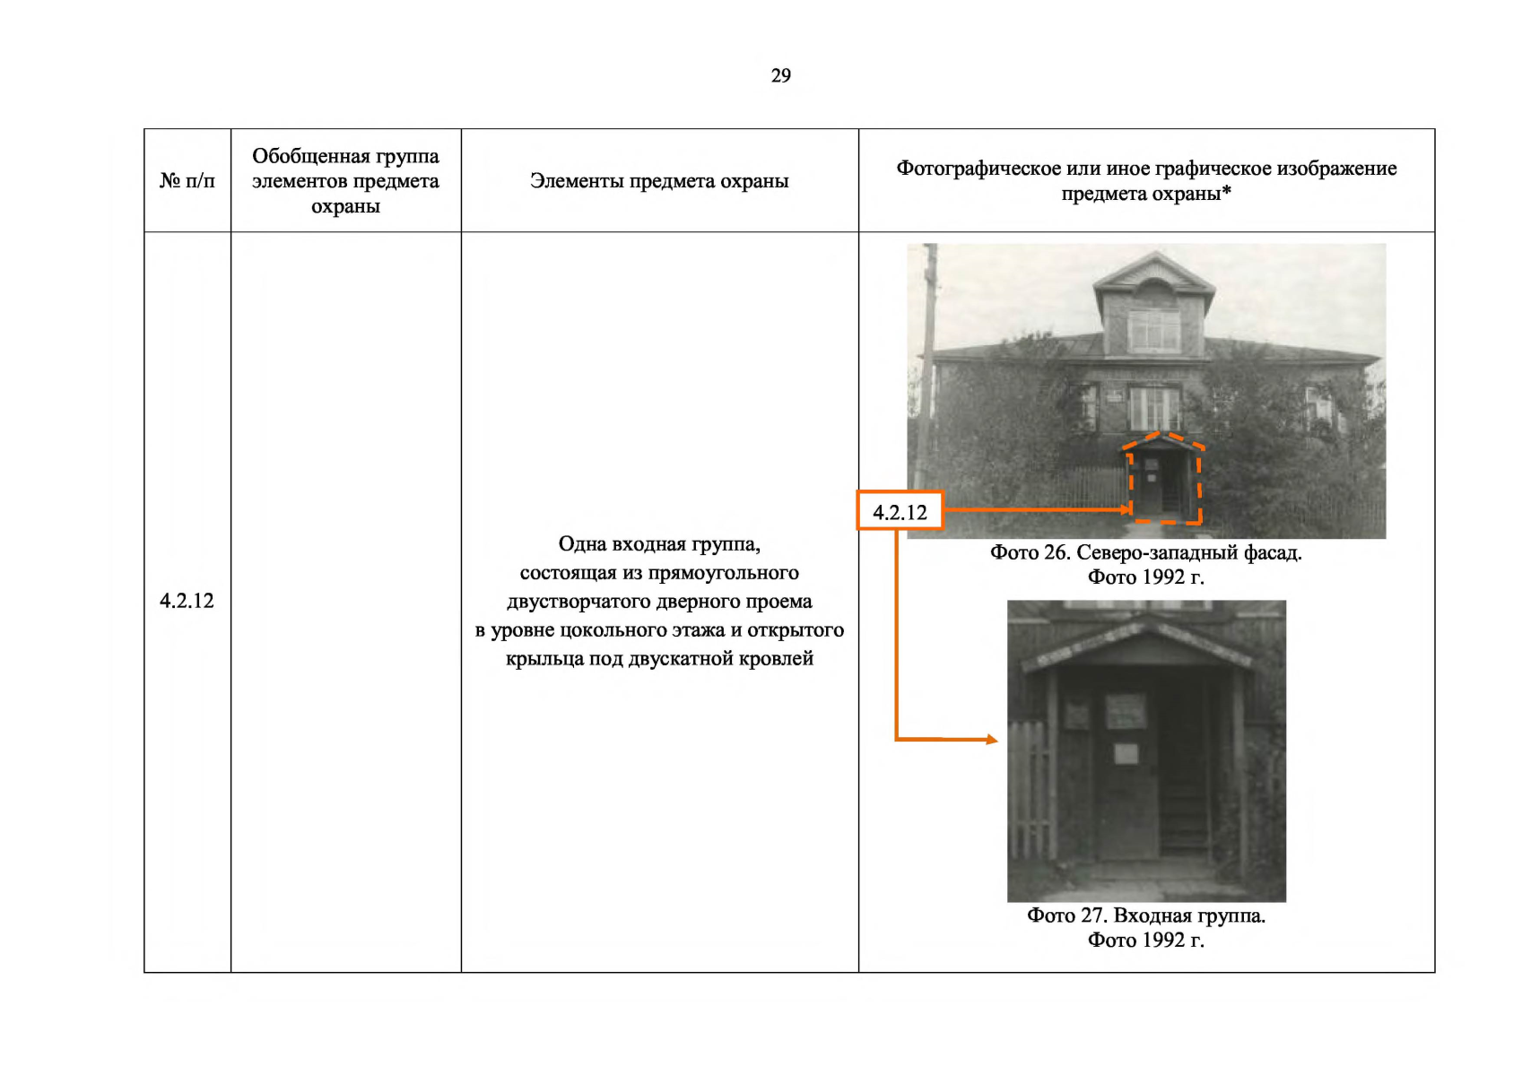Click the entrance group close-up photo
This screenshot has width=1522, height=1076.
pyautogui.click(x=1146, y=751)
